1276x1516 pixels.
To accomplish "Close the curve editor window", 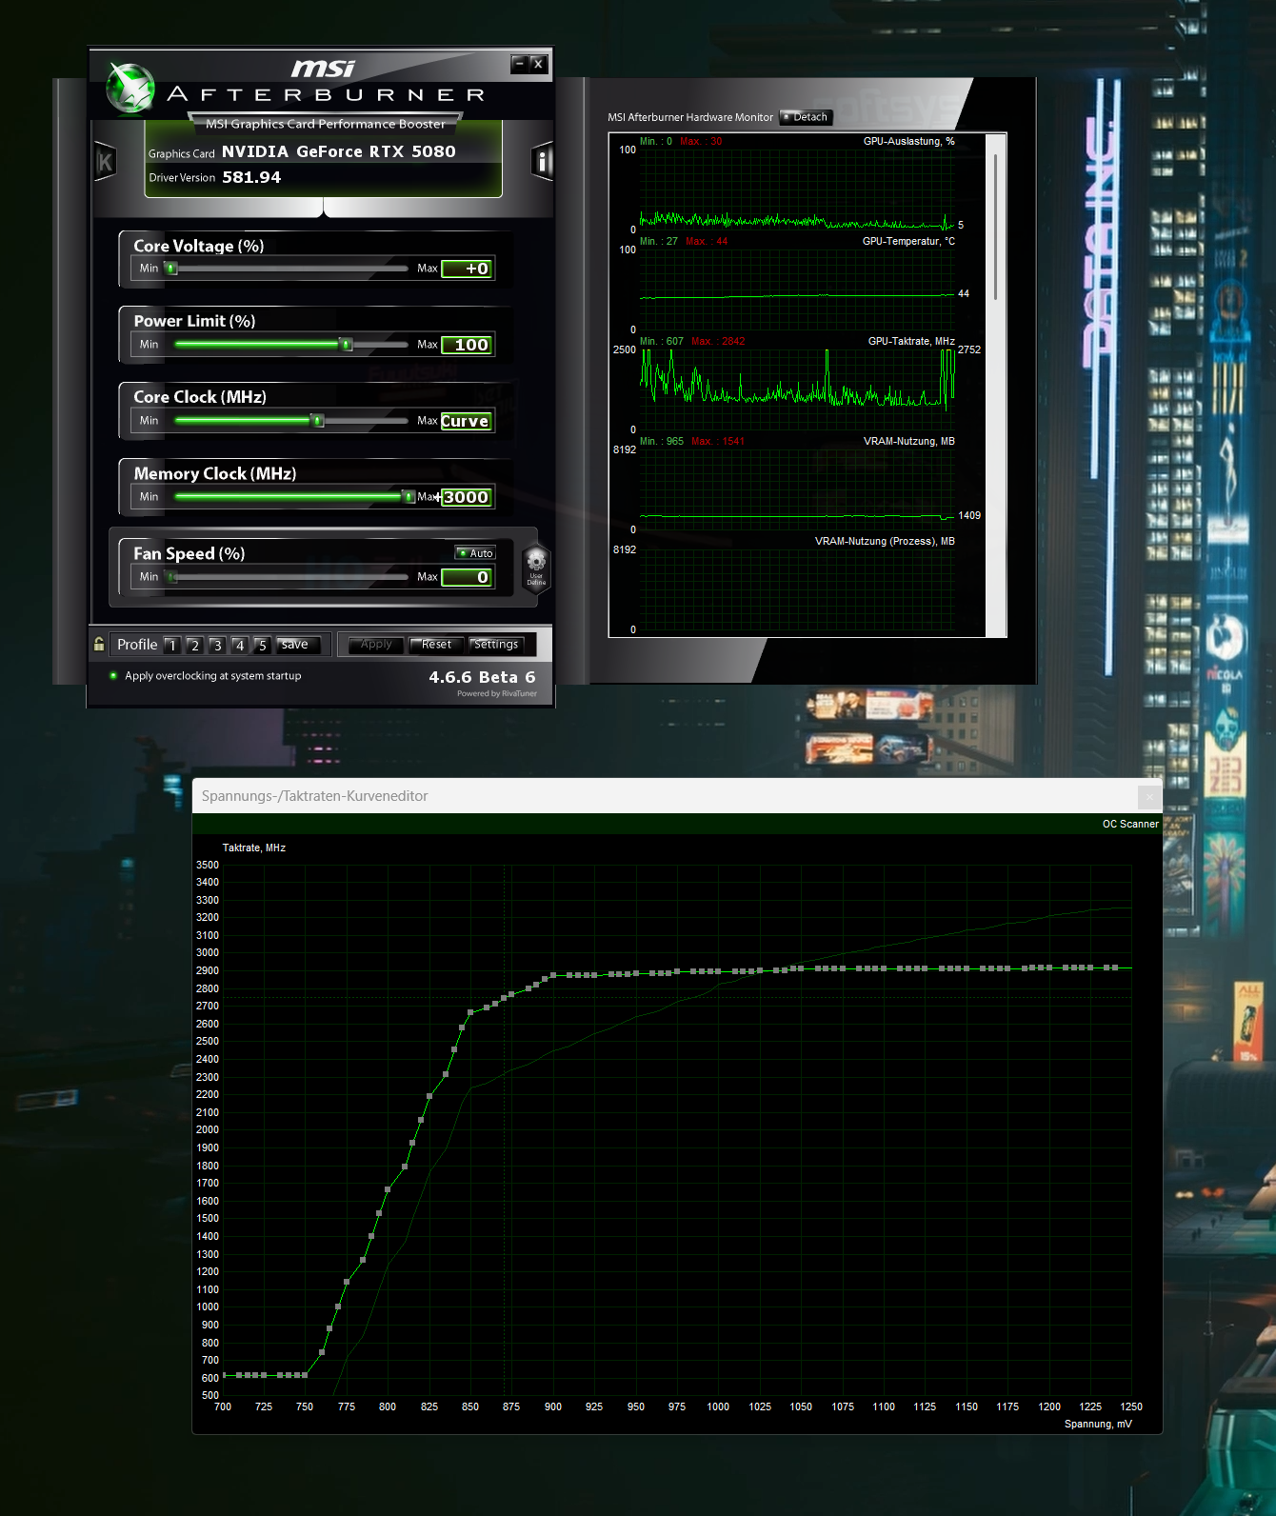I will [x=1149, y=796].
